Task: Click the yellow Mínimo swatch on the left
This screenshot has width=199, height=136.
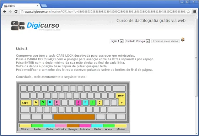Action: click(25, 126)
